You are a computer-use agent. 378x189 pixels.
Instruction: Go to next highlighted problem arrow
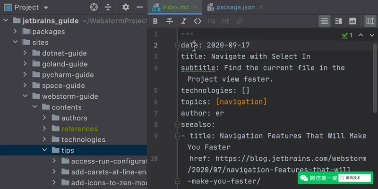(x=372, y=35)
